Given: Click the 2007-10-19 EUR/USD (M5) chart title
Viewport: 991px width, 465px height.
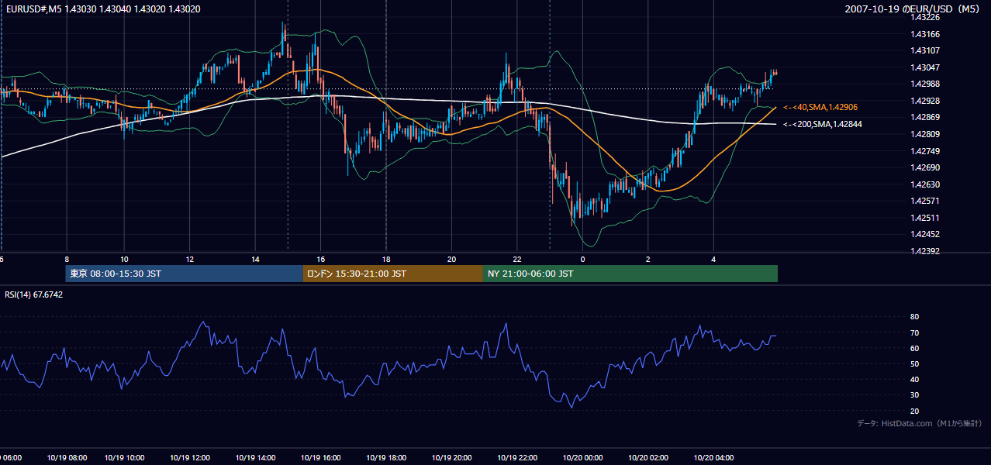Looking at the screenshot, I should tap(913, 9).
